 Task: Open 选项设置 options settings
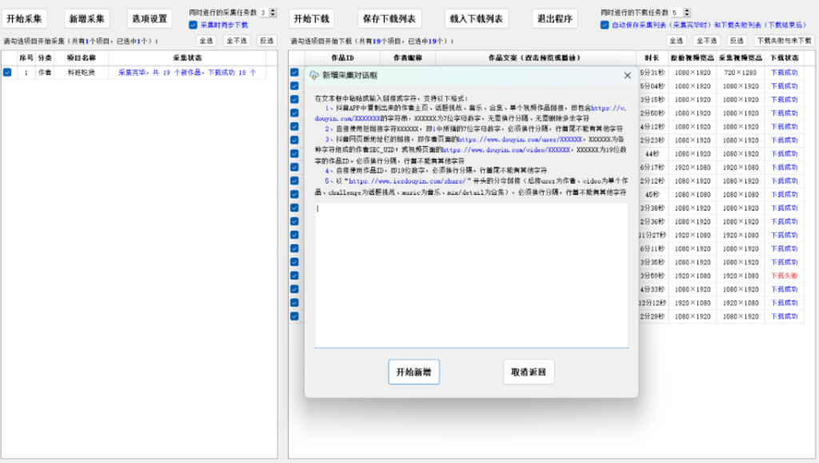149,18
